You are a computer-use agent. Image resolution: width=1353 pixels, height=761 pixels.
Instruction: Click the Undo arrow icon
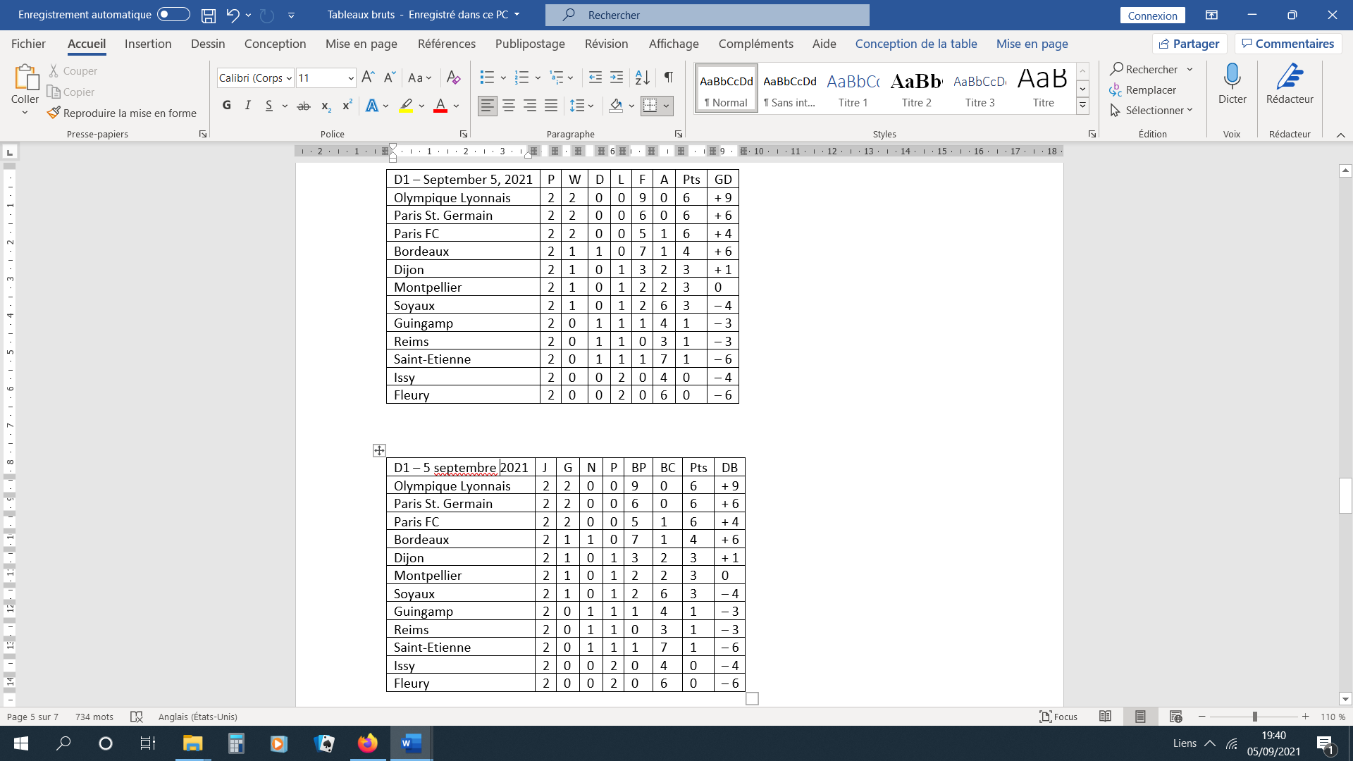[x=232, y=15]
